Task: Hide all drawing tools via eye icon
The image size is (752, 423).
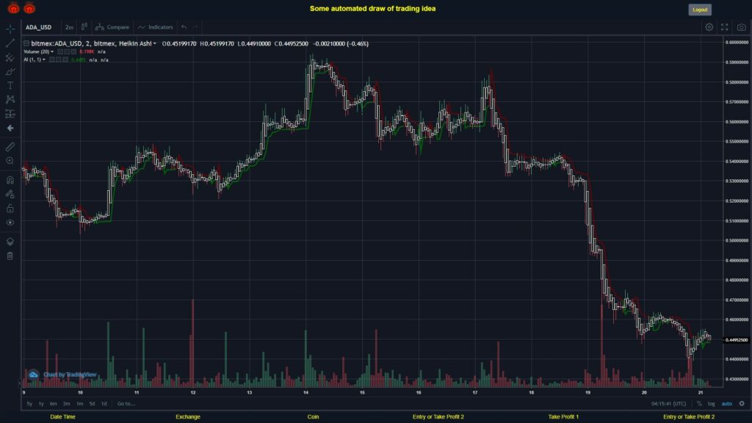Action: click(x=10, y=223)
